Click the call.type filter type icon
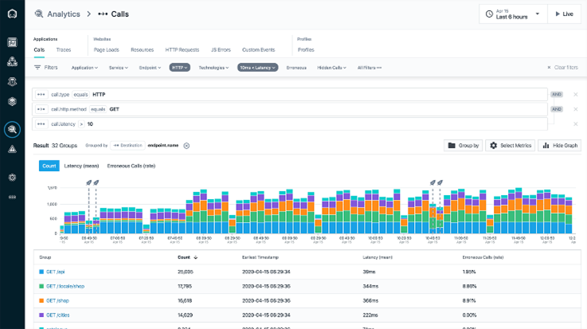Viewport: 587px width, 329px height. 41,94
